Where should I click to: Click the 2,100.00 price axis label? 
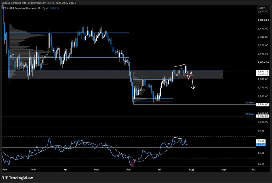[263, 54]
